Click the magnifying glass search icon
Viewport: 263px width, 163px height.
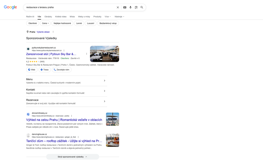(x=142, y=7)
